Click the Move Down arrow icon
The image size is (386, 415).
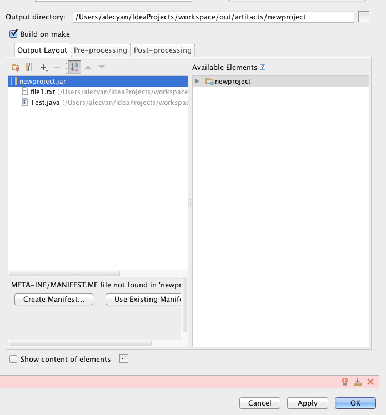(102, 67)
